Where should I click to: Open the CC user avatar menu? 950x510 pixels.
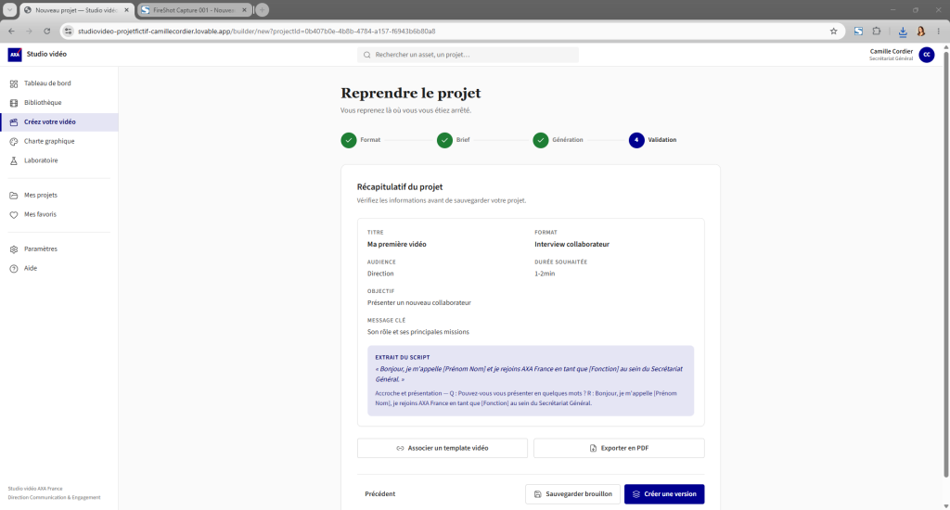click(x=927, y=55)
